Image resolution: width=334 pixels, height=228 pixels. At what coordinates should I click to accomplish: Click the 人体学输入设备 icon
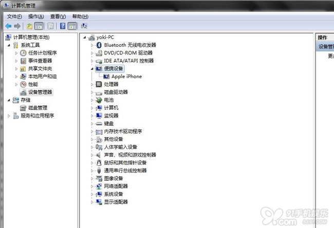click(x=99, y=147)
